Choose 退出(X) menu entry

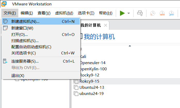click(x=41, y=76)
